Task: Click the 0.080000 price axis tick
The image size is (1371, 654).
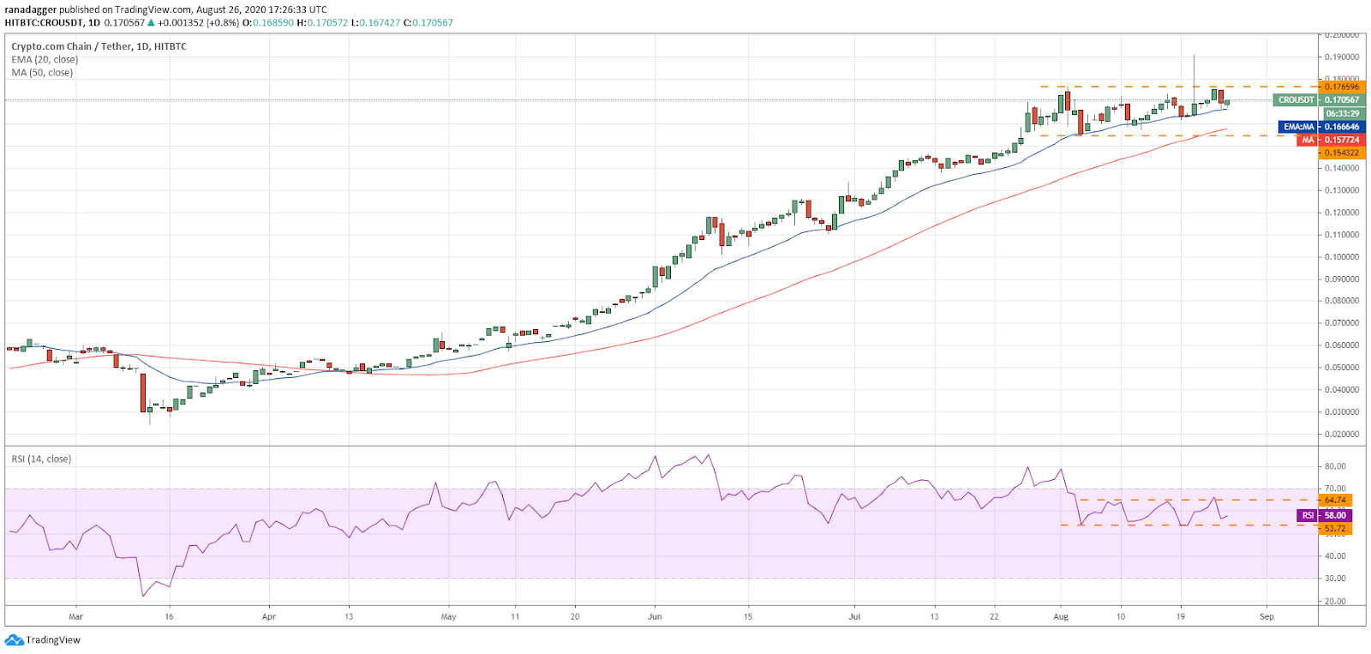Action: click(1342, 301)
